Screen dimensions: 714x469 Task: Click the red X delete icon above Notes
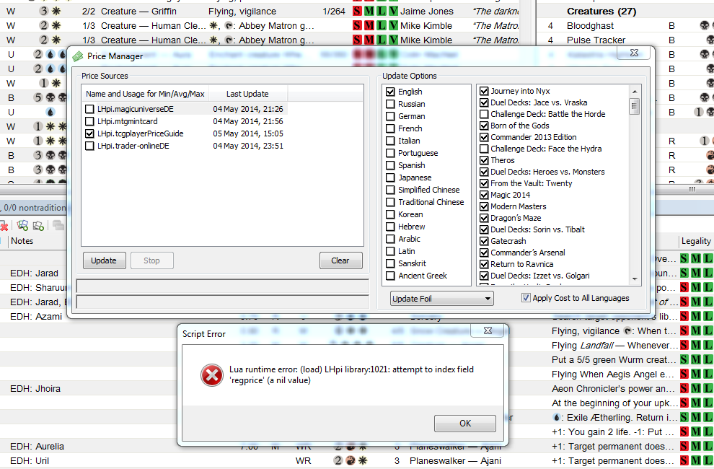click(4, 226)
